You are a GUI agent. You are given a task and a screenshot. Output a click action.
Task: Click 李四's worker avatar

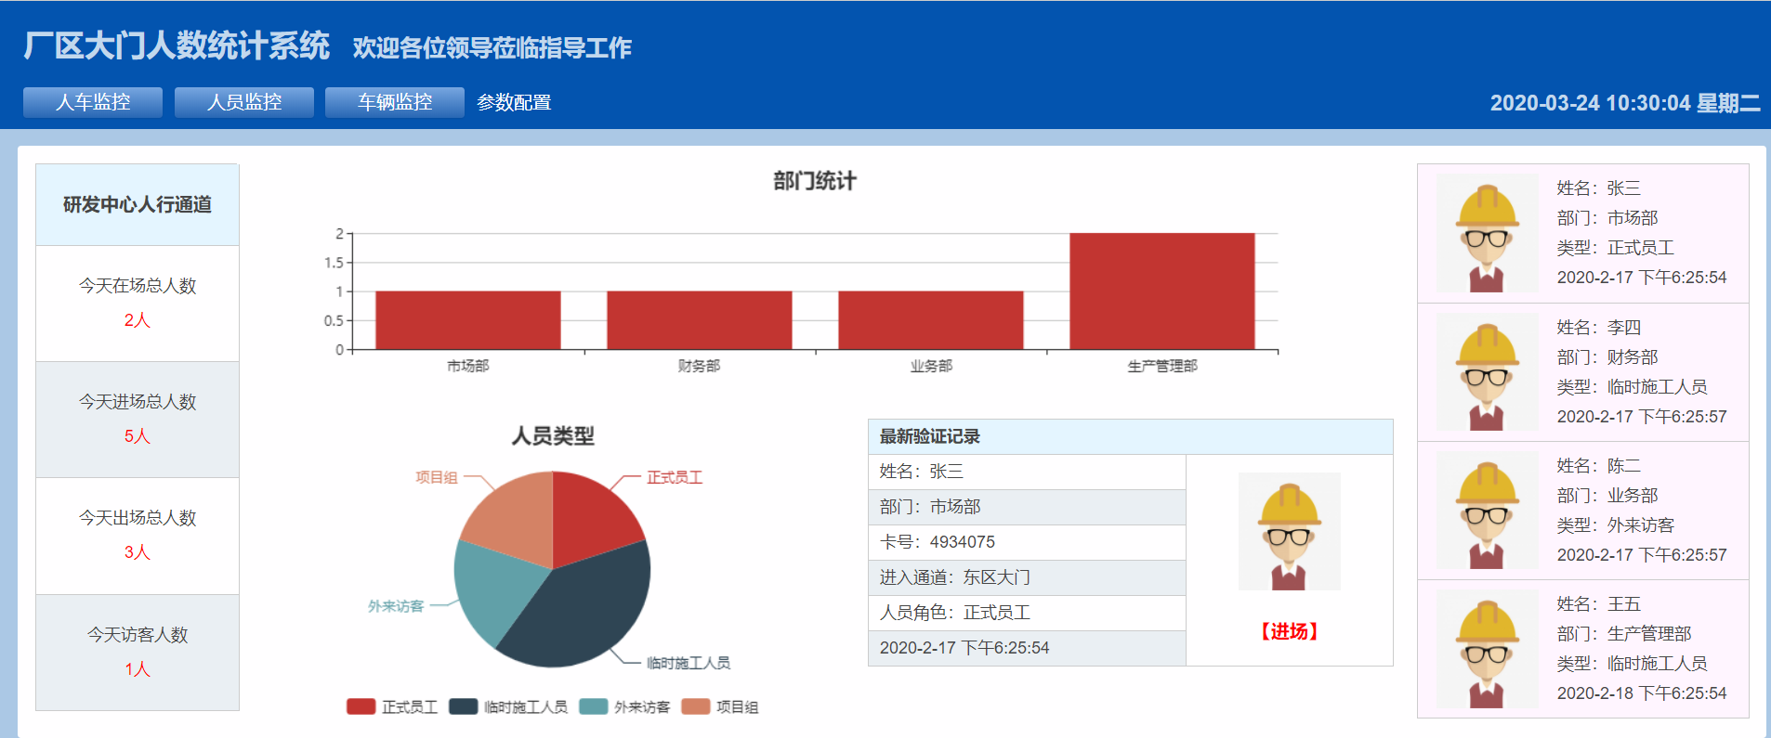tap(1487, 372)
